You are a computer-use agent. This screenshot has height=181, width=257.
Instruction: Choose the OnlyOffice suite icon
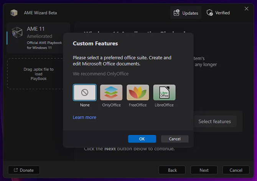(111, 92)
